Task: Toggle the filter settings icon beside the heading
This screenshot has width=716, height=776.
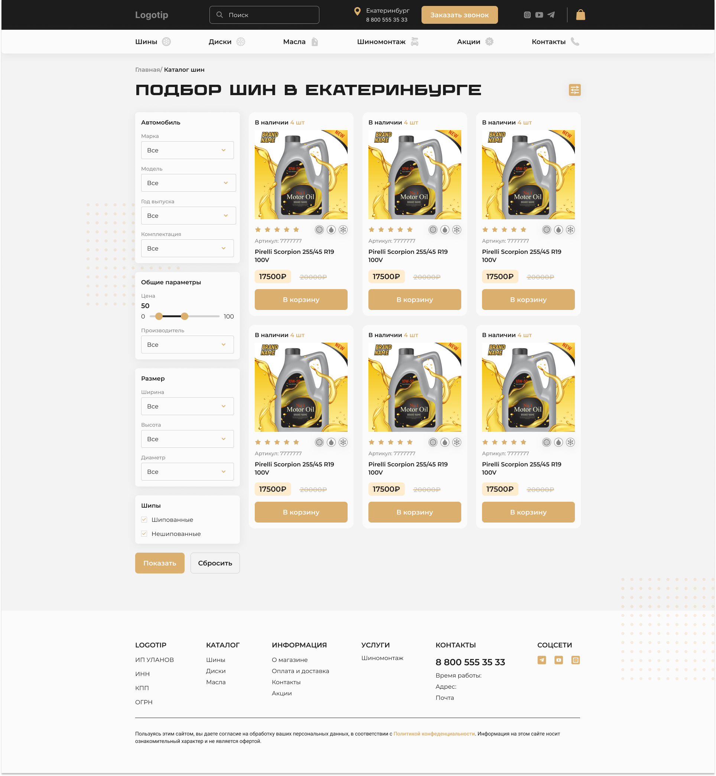Action: point(575,90)
